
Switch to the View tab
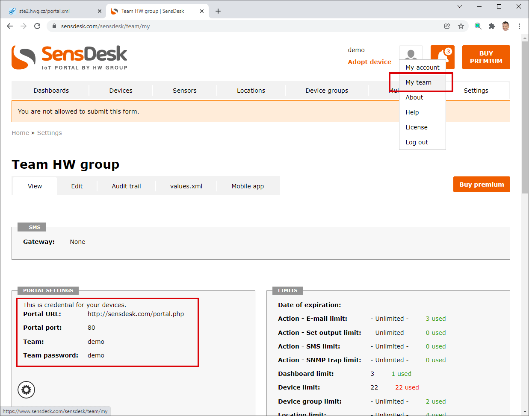click(x=35, y=186)
